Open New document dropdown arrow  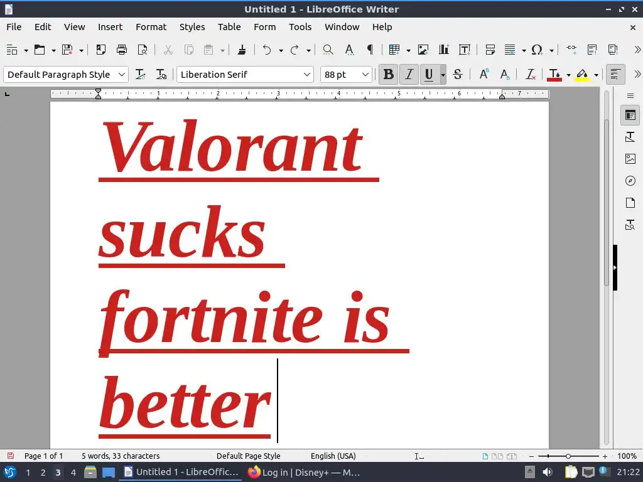pyautogui.click(x=26, y=50)
